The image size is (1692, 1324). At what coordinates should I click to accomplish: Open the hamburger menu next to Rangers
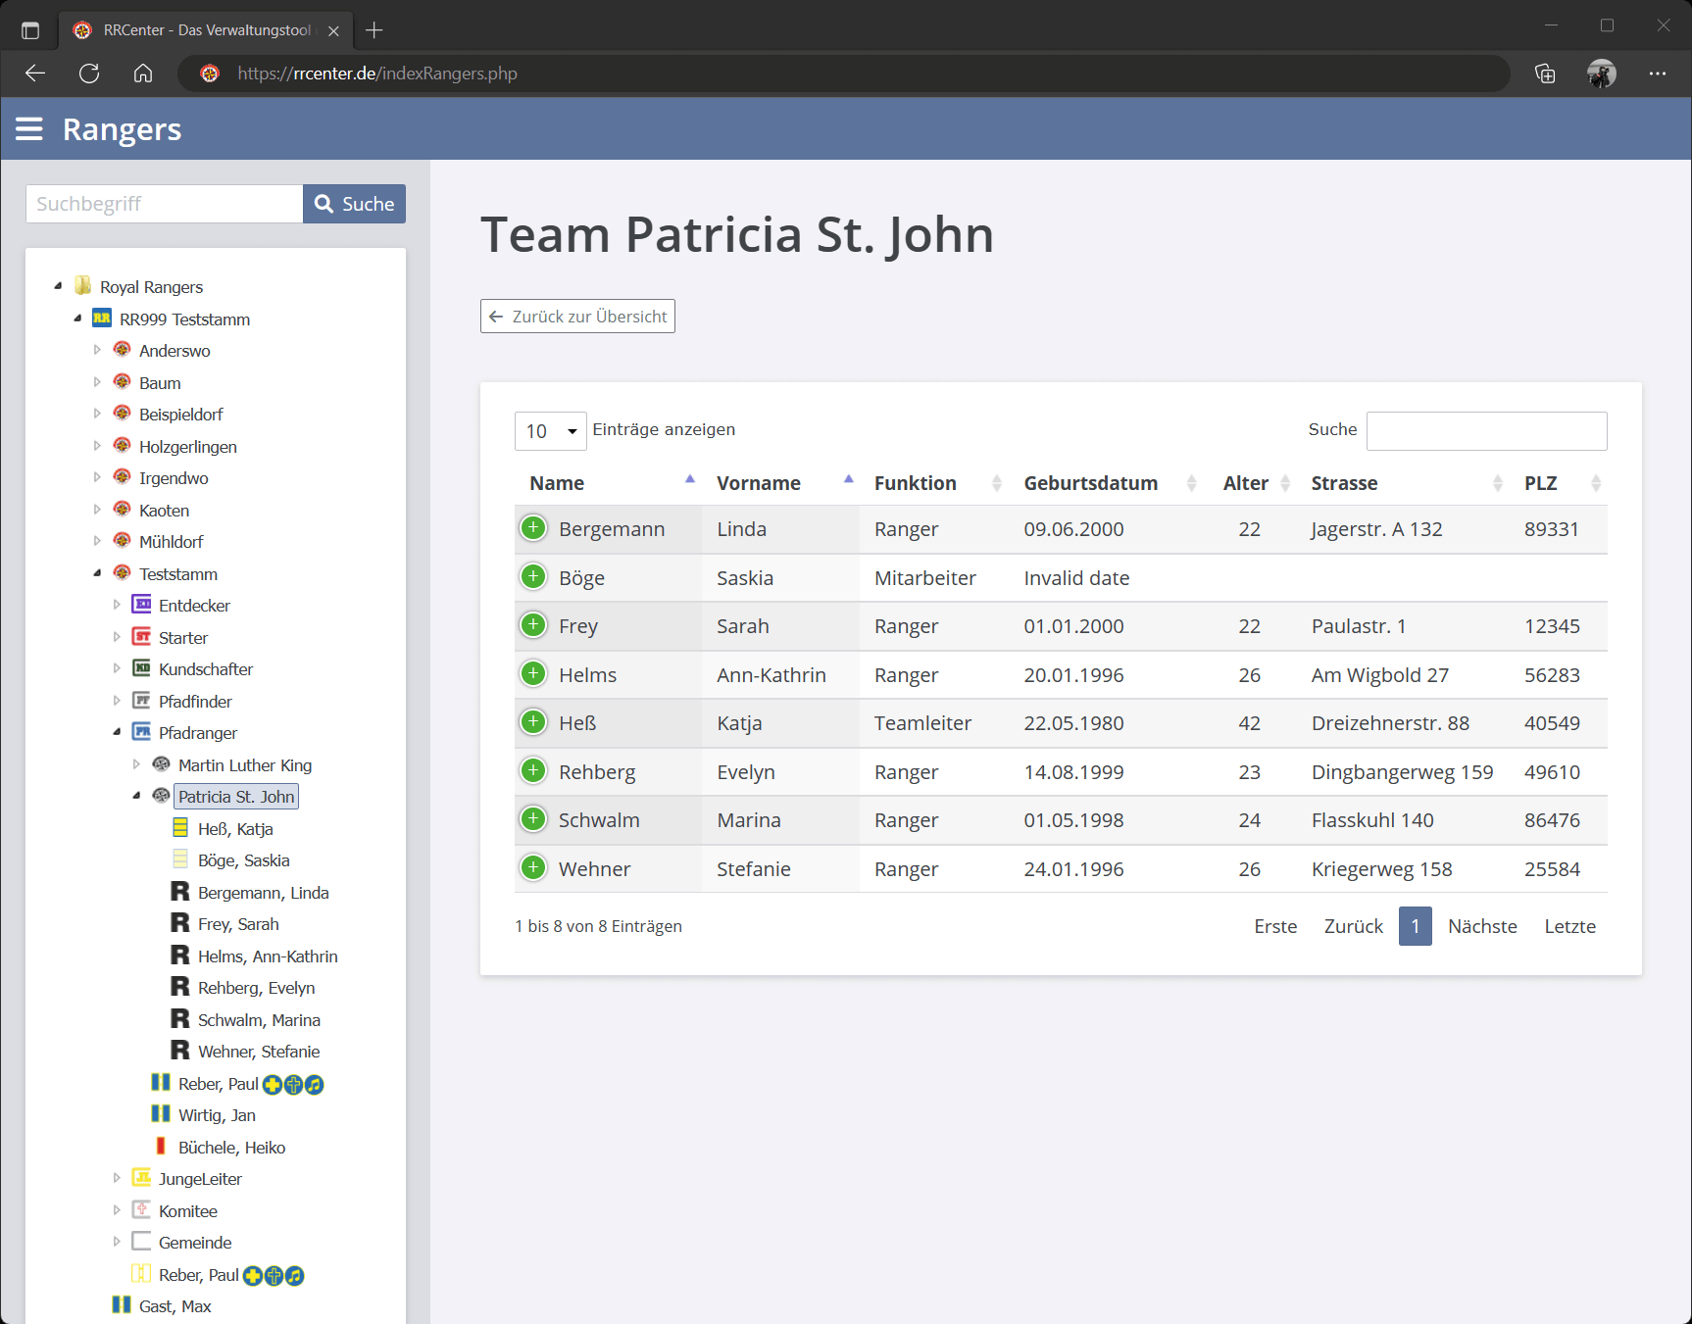point(29,129)
